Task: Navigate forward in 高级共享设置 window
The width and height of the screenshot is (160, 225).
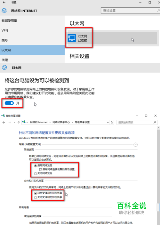Action: (10, 122)
